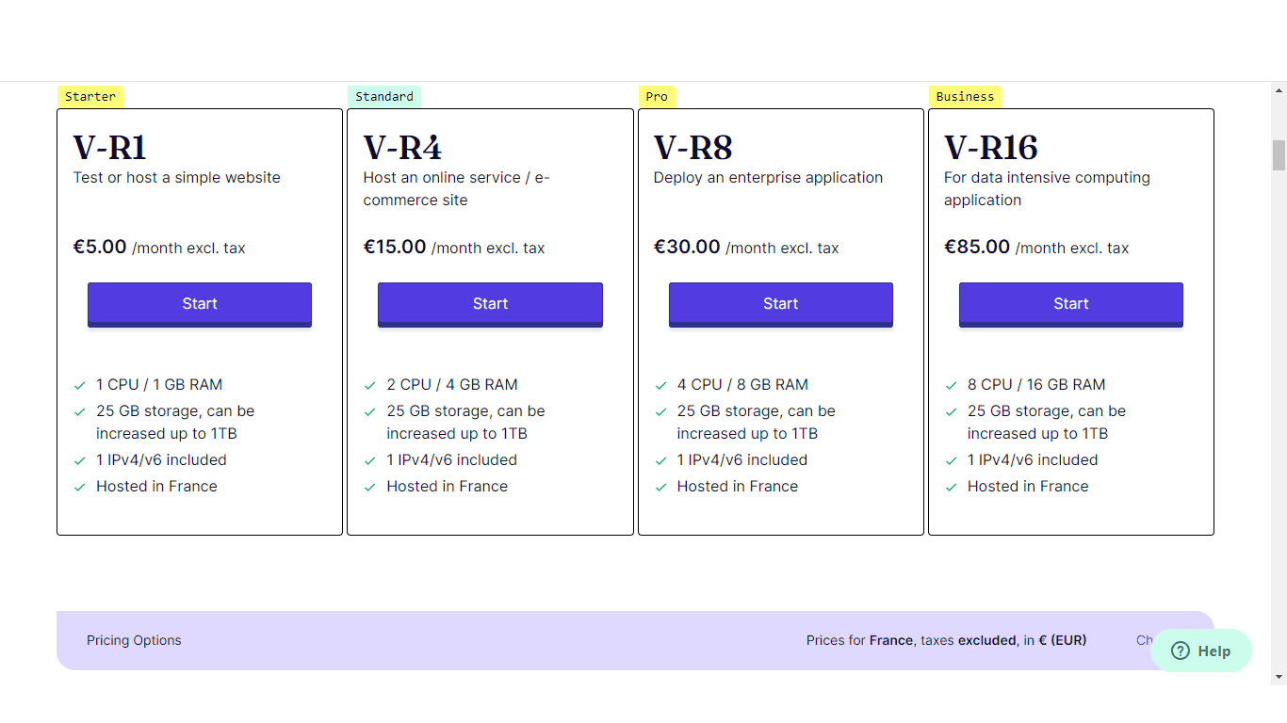
Task: Click checkmark next to Hosted in France in V-R8
Action: click(661, 487)
